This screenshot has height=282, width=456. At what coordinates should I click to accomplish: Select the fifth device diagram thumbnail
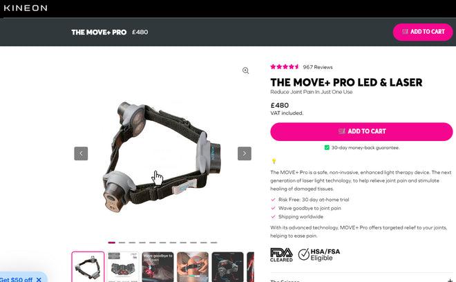coord(227,267)
